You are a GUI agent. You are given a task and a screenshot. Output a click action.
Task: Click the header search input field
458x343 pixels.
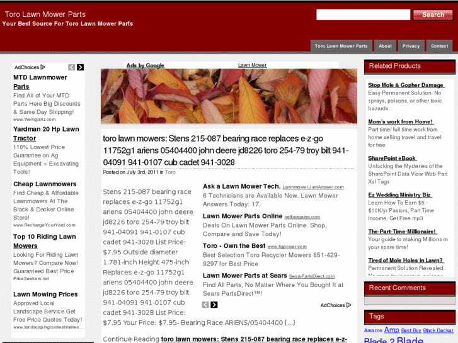click(x=363, y=14)
